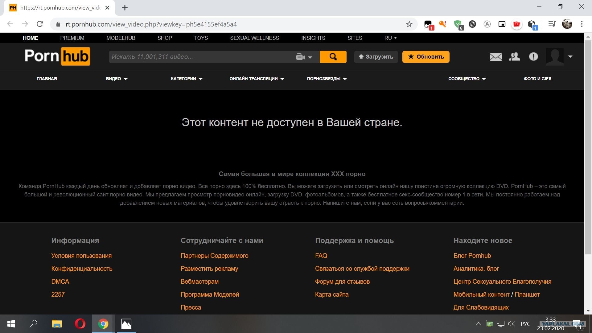This screenshot has width=592, height=333.
Task: Bookmark page with star icon
Action: 409,24
